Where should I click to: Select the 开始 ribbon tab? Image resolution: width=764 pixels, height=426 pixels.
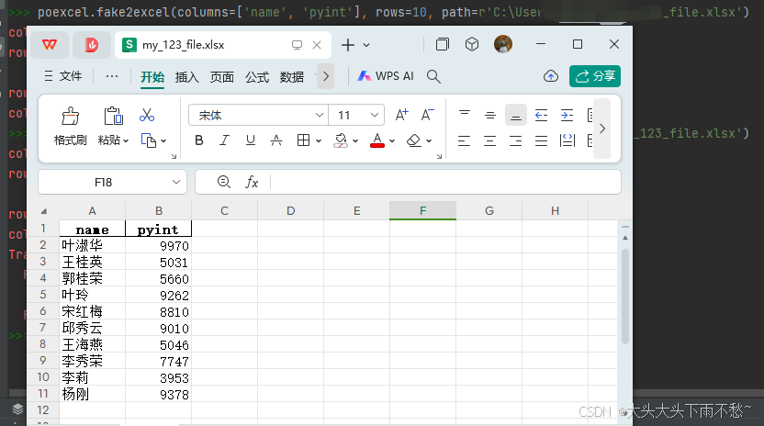[x=152, y=77]
